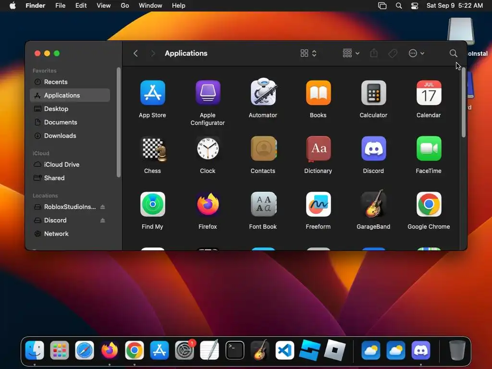Screen dimensions: 492x369
Task: Open the Help menu
Action: click(179, 6)
